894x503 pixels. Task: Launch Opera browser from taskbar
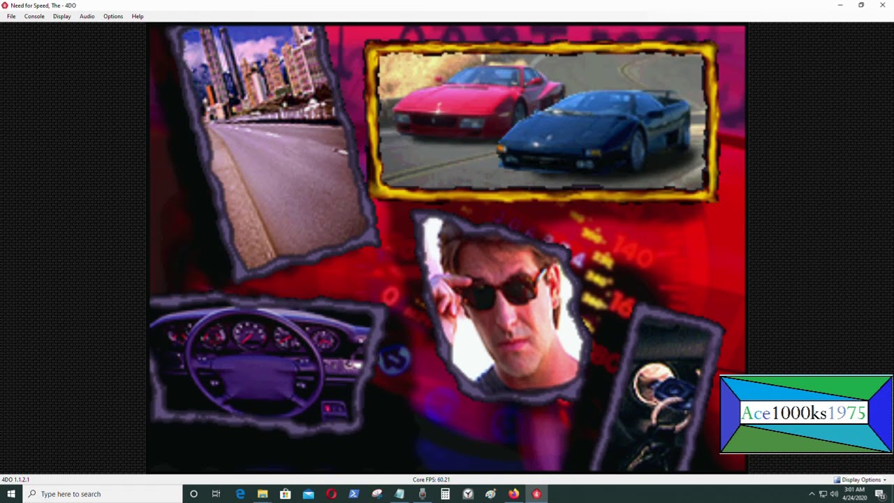(331, 494)
